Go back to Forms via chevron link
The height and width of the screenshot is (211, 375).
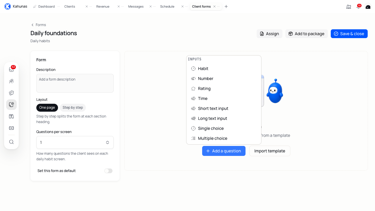click(39, 25)
